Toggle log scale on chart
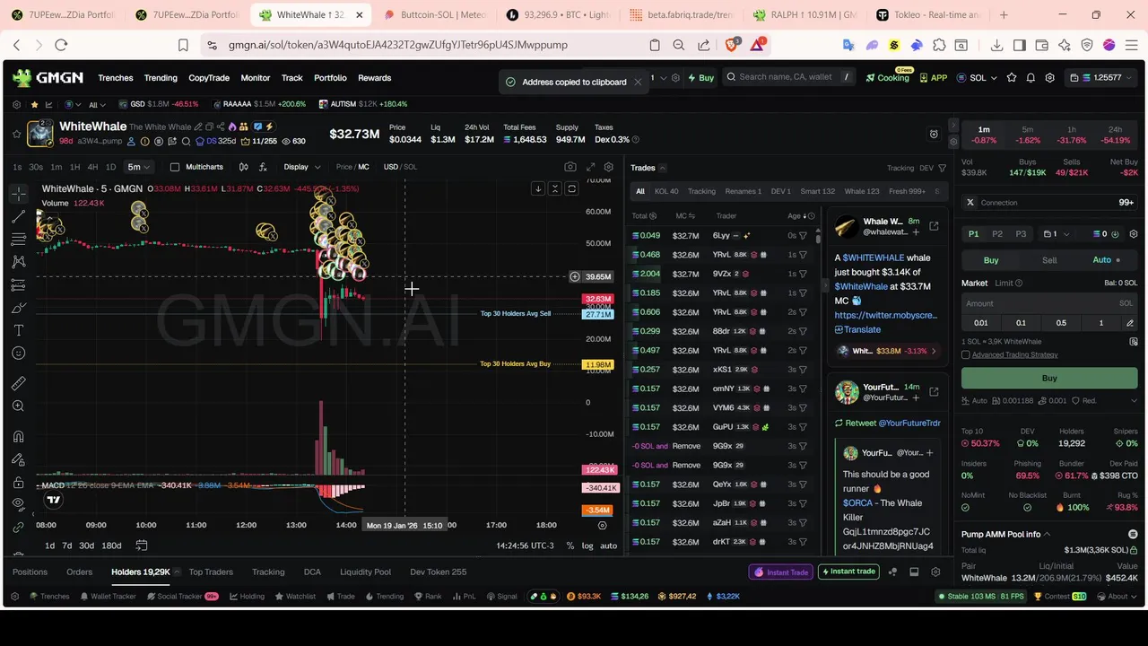The width and height of the screenshot is (1148, 646). 587,546
